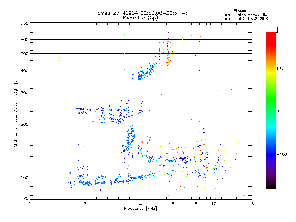296x222 pixels.
Task: Select the 'mean, sd,O: -79.7, 19.5' statistic
Action: pos(246,14)
